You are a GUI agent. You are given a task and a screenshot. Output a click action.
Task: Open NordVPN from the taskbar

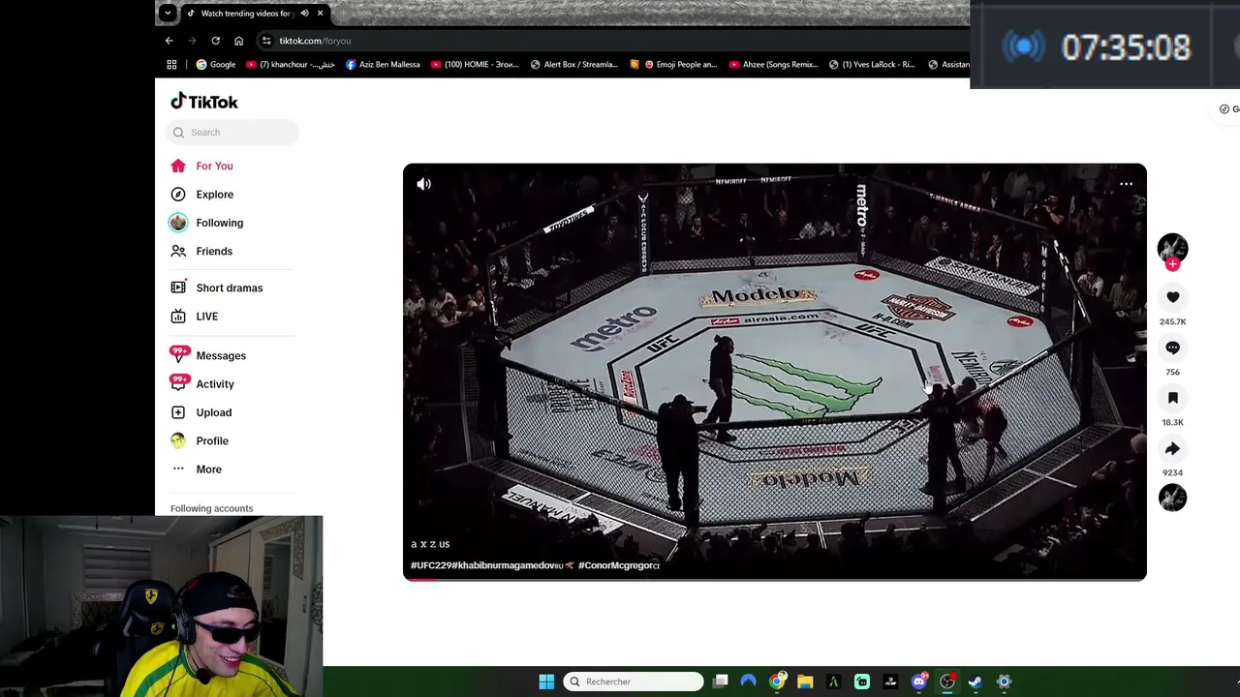point(748,682)
